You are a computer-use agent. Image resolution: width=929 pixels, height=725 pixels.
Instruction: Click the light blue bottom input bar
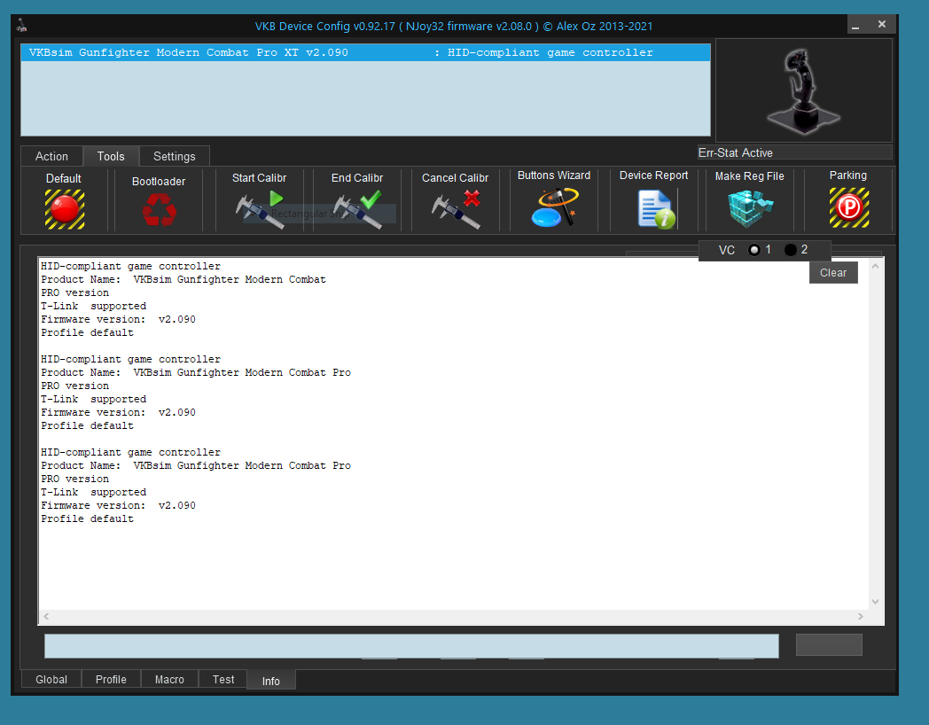411,645
